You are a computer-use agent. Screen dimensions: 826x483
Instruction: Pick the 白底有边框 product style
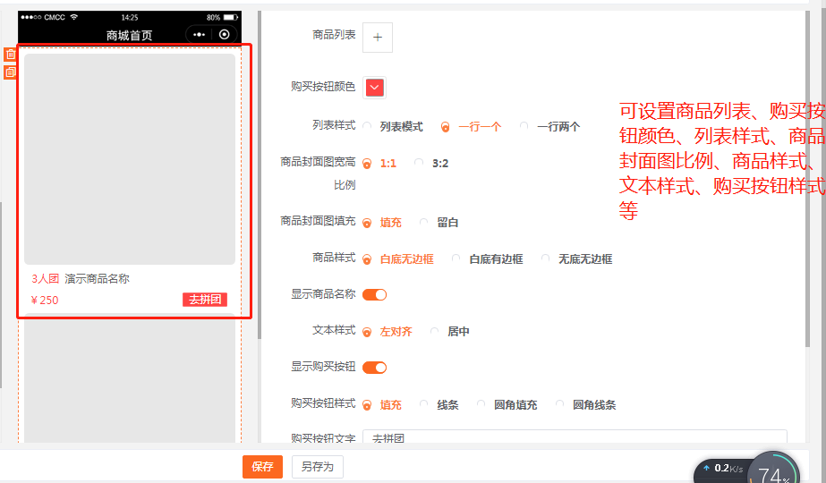(487, 259)
